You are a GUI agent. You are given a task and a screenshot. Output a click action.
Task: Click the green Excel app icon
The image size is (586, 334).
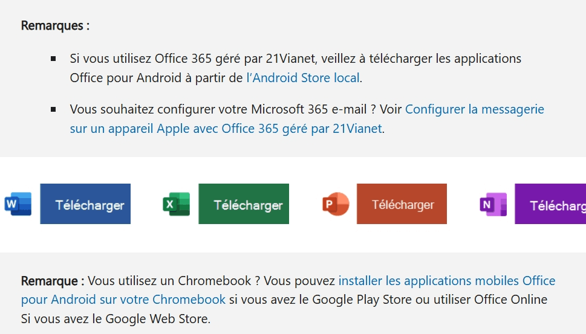(177, 204)
